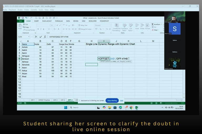This screenshot has width=202, height=134.
Task: Select the OFF-3 sheet tab
Action: click(x=63, y=100)
